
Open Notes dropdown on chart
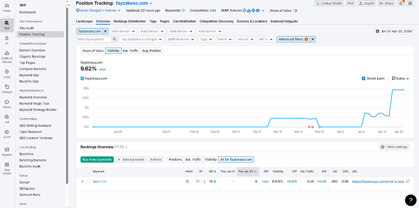400,78
